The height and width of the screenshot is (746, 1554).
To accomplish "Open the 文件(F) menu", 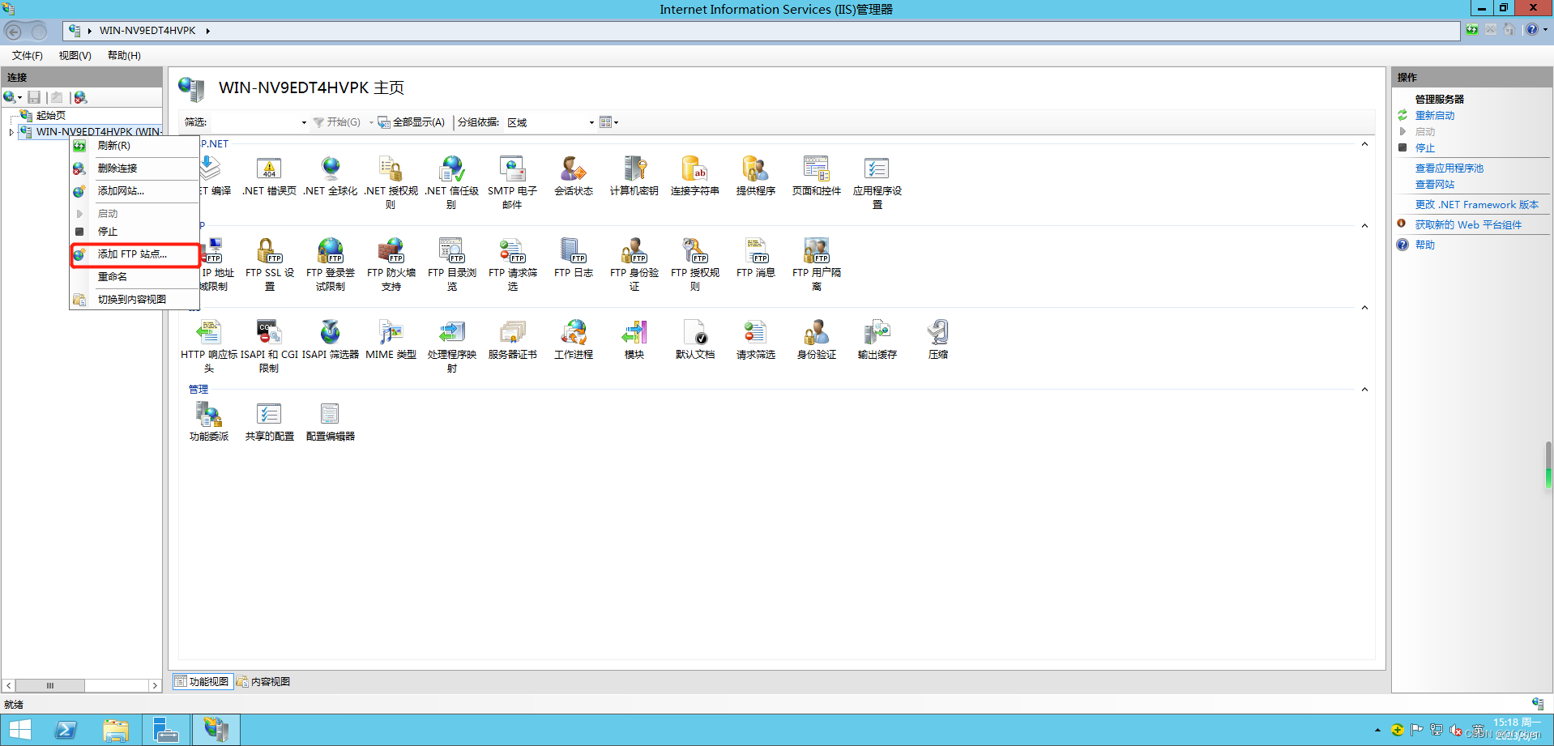I will click(28, 56).
